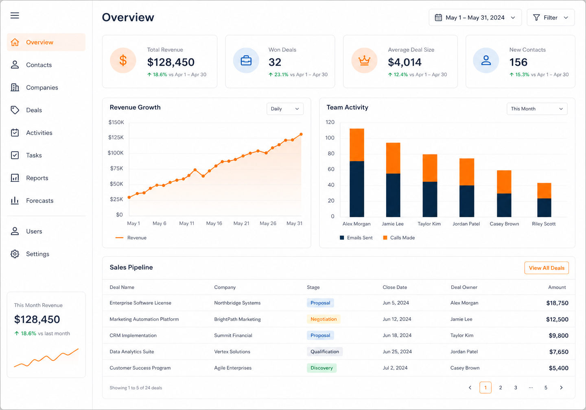This screenshot has width=586, height=410.
Task: Navigate to Deals in the sidebar
Action: click(x=46, y=110)
